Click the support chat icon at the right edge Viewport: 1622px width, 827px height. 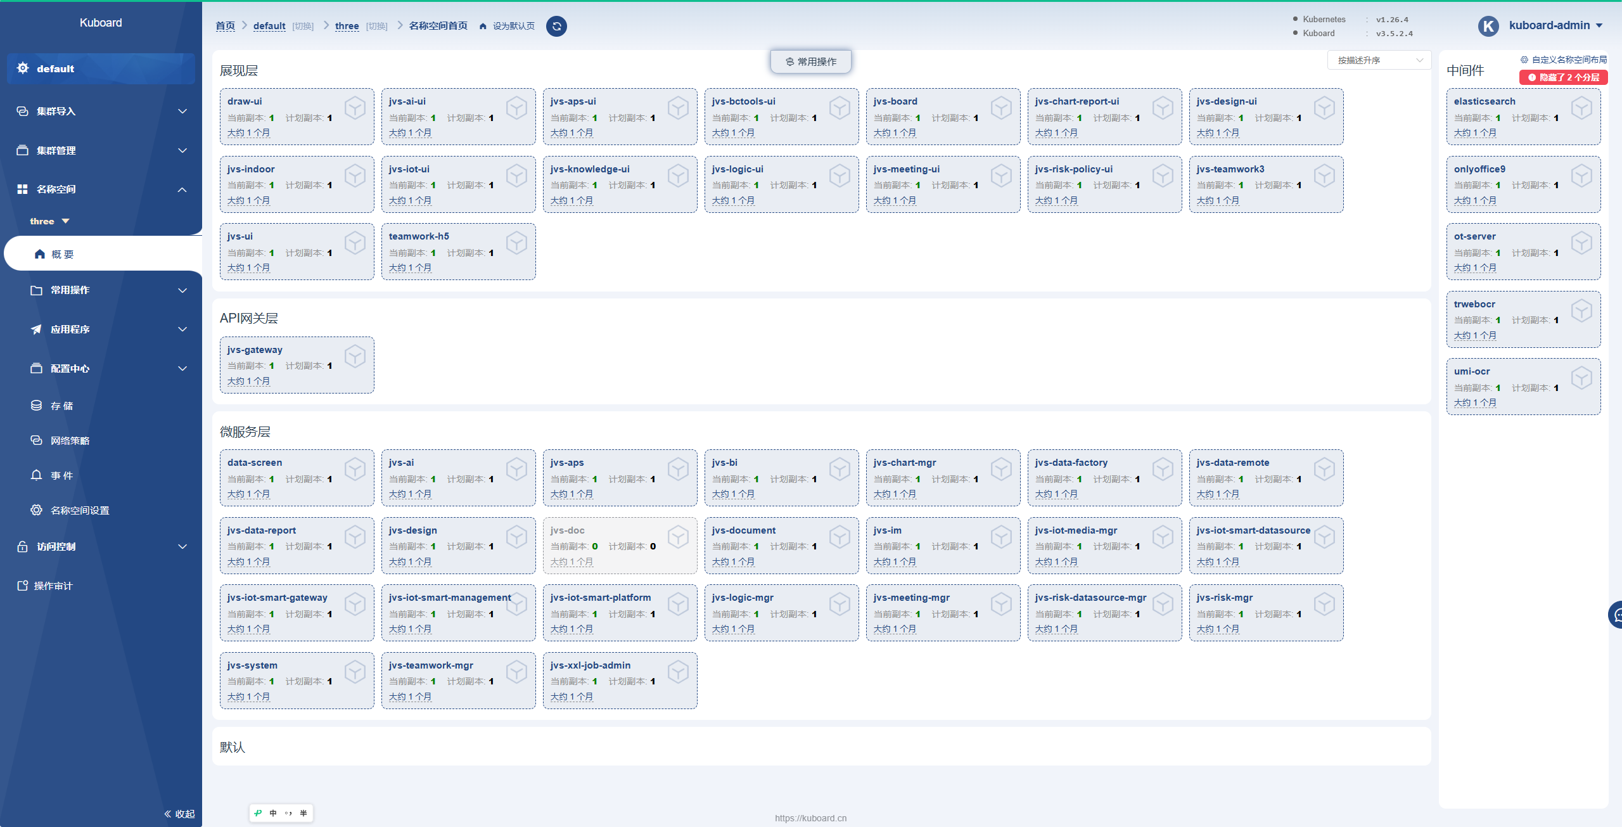click(x=1617, y=615)
